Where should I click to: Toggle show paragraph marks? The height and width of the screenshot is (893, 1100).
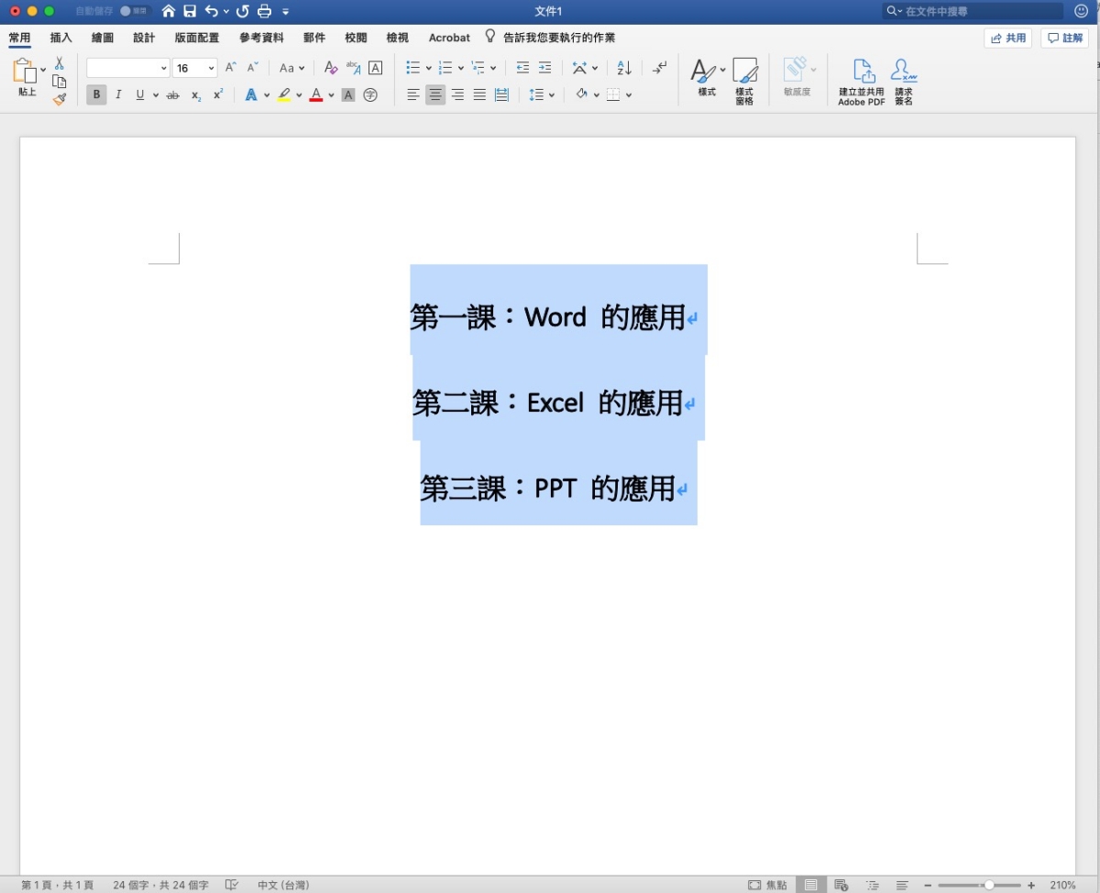coord(660,68)
